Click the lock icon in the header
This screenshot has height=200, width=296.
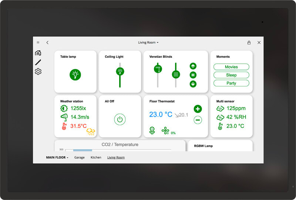[249, 43]
